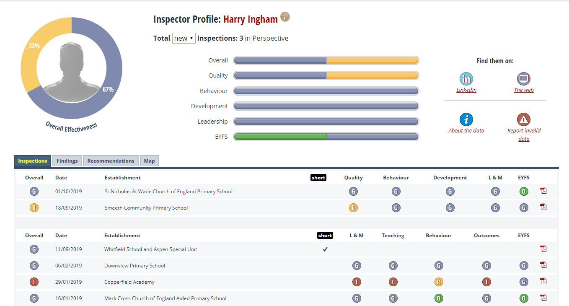The width and height of the screenshot is (569, 306).
Task: Expand the Total inspections 'new' dropdown
Action: [x=184, y=38]
